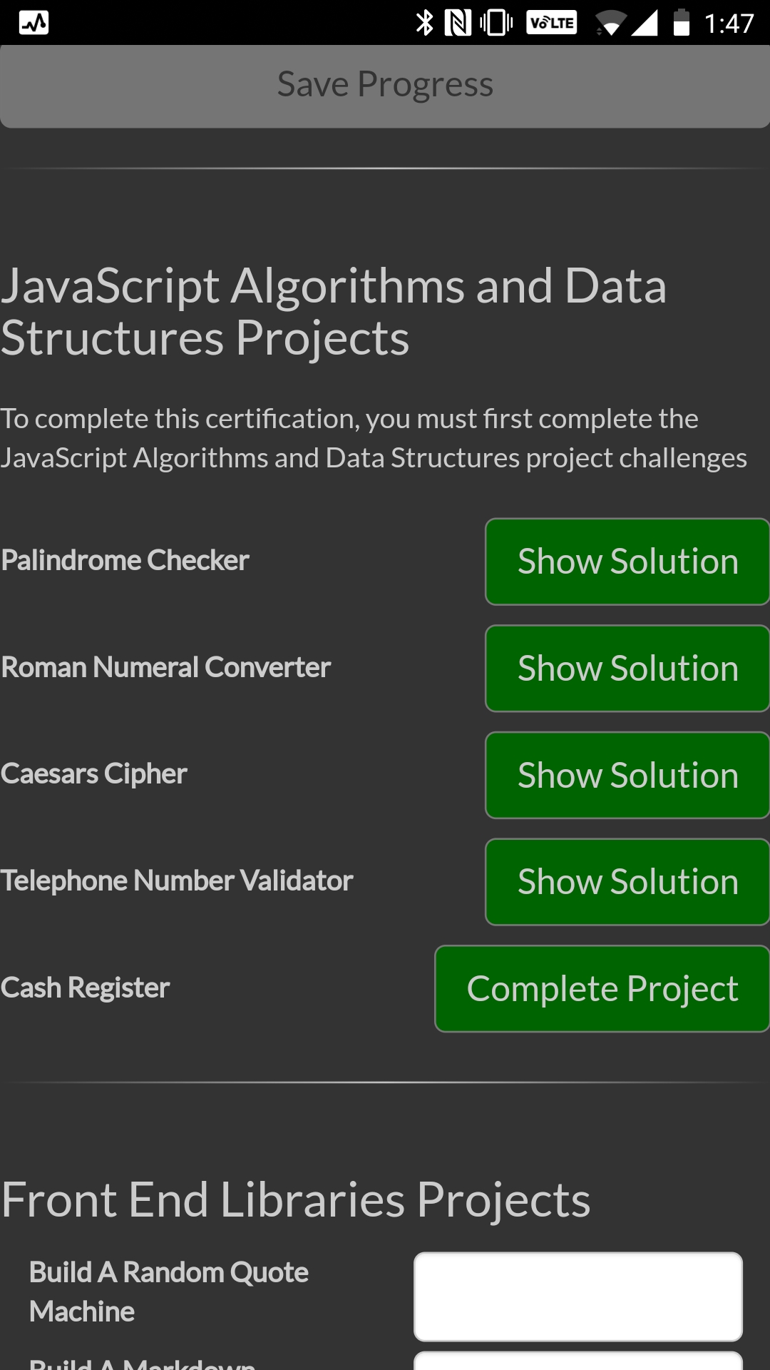Viewport: 770px width, 1370px height.
Task: Show Solution for Telephone Number Validator
Action: 627,881
